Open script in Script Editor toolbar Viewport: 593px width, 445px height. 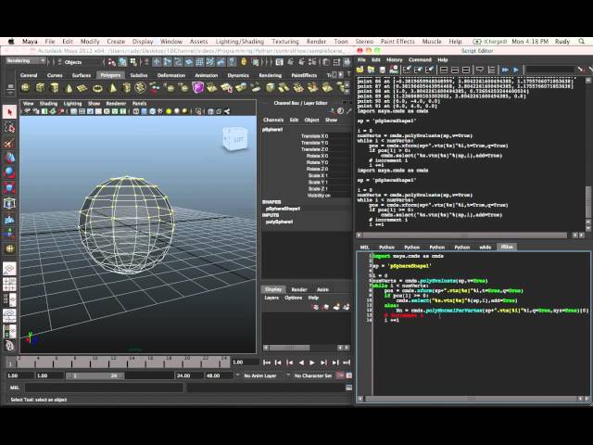pyautogui.click(x=360, y=70)
